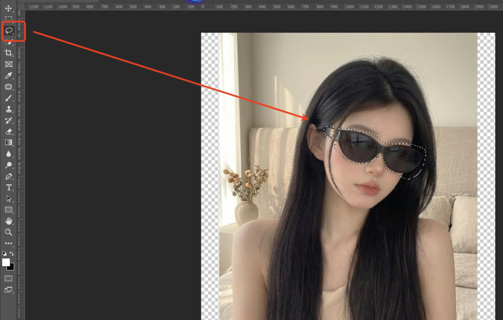Toggle Quick Mask mode

click(8, 278)
